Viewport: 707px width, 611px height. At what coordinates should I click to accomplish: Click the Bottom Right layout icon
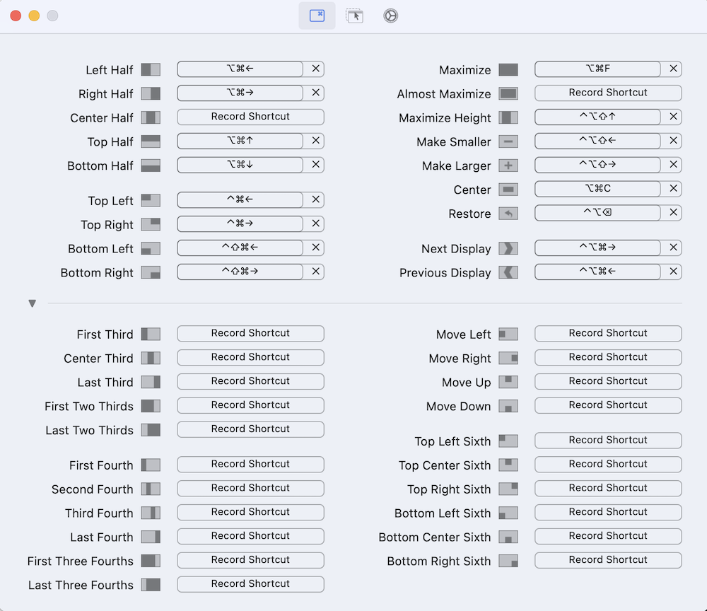tap(151, 272)
